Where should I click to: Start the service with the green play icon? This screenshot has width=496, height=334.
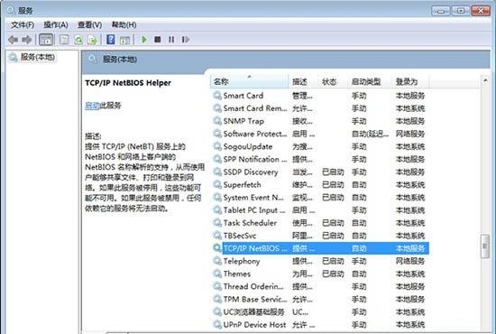[x=144, y=40]
